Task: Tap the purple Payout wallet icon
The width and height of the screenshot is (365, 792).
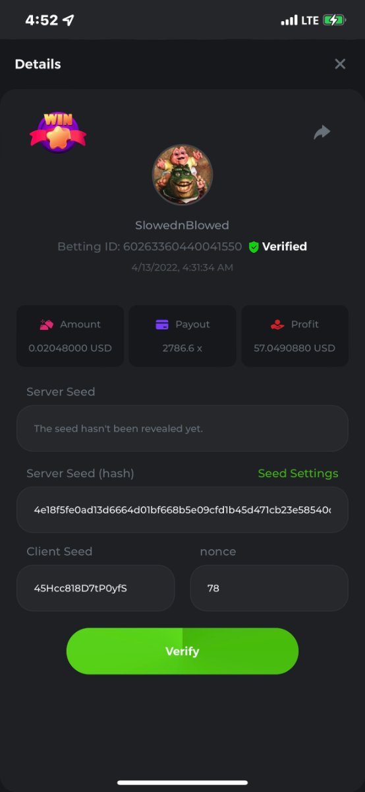Action: click(x=162, y=325)
